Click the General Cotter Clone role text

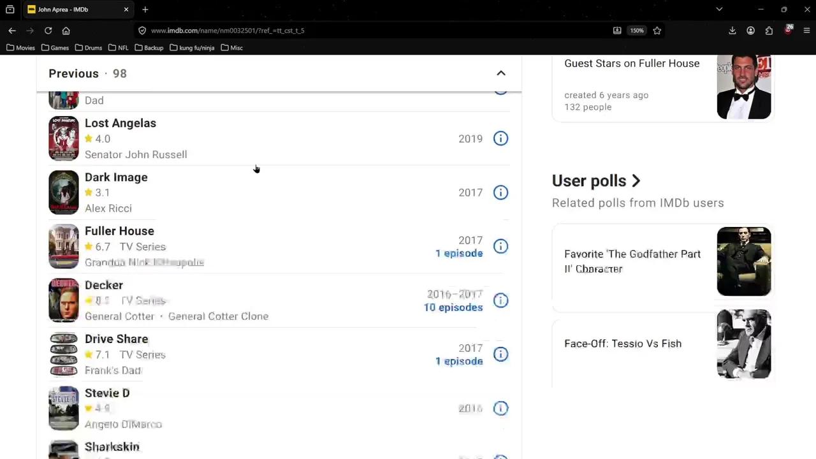tap(218, 316)
